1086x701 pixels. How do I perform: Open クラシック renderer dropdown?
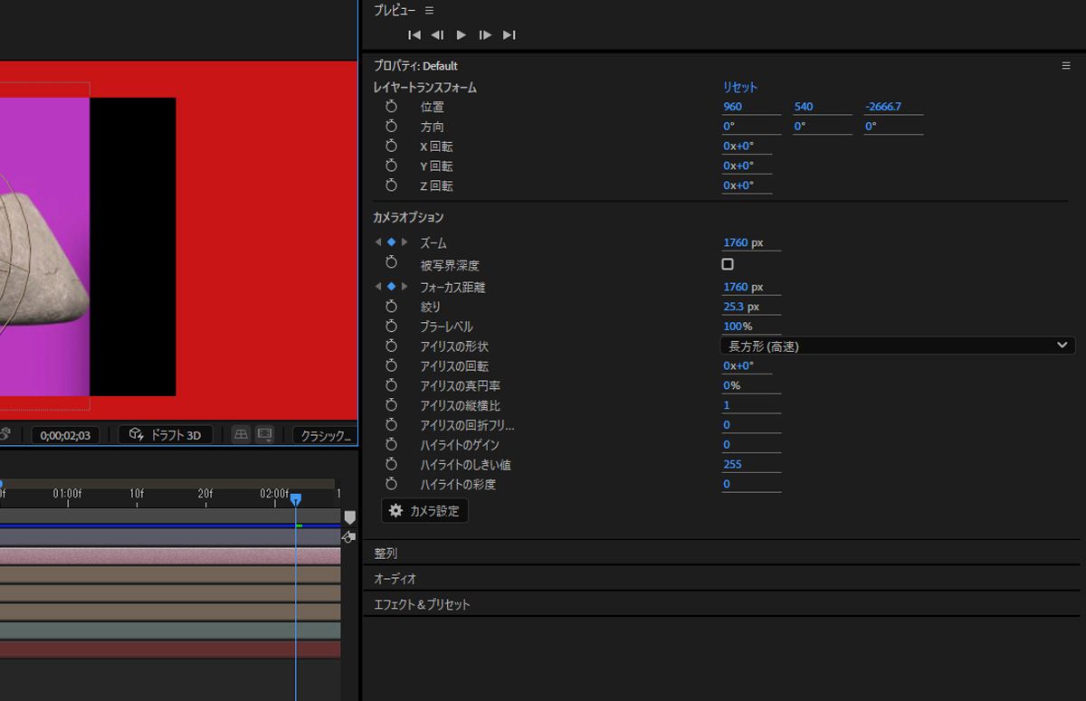tap(326, 435)
